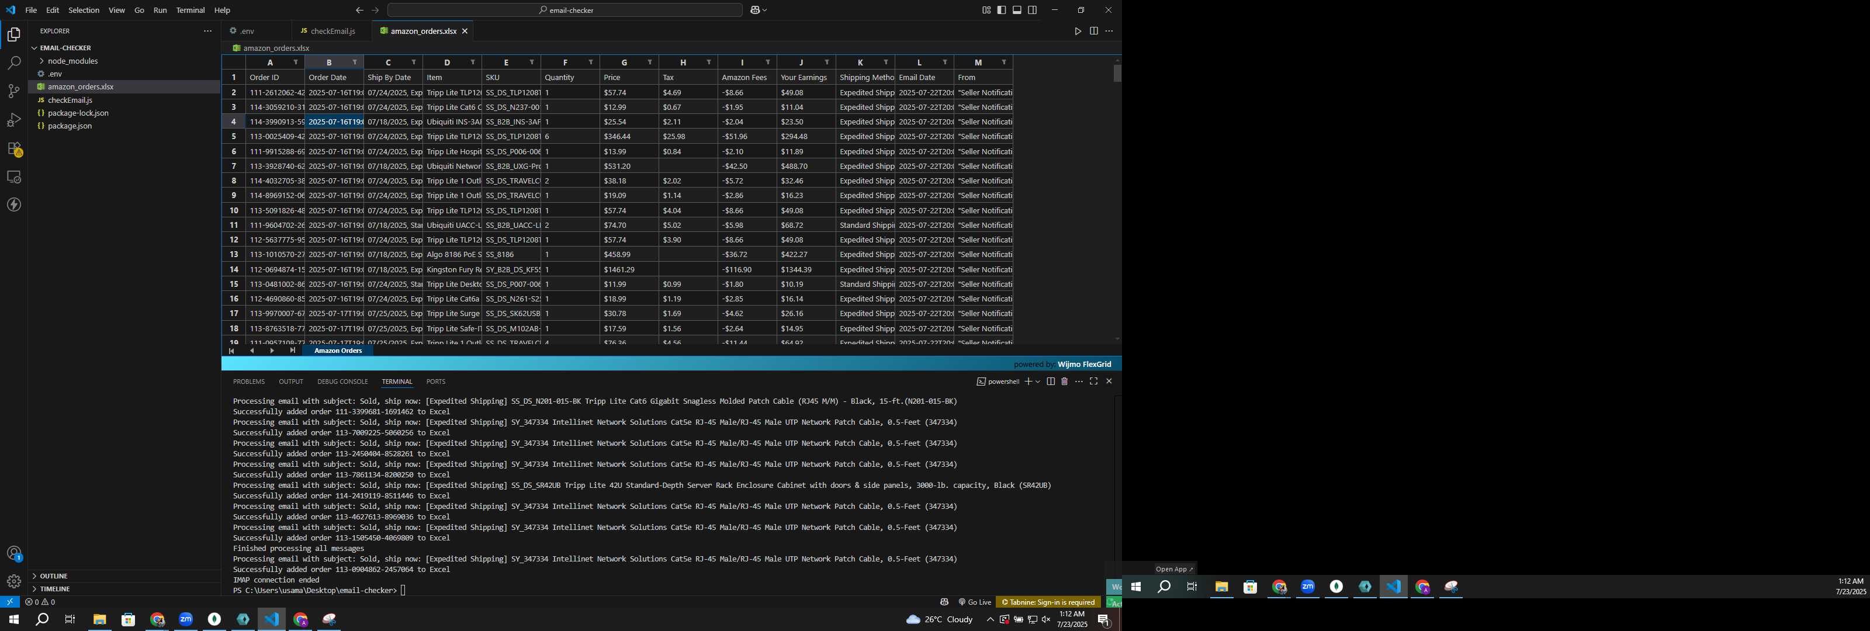Toggle the secondary side bar
1870x631 pixels.
pyautogui.click(x=1032, y=10)
